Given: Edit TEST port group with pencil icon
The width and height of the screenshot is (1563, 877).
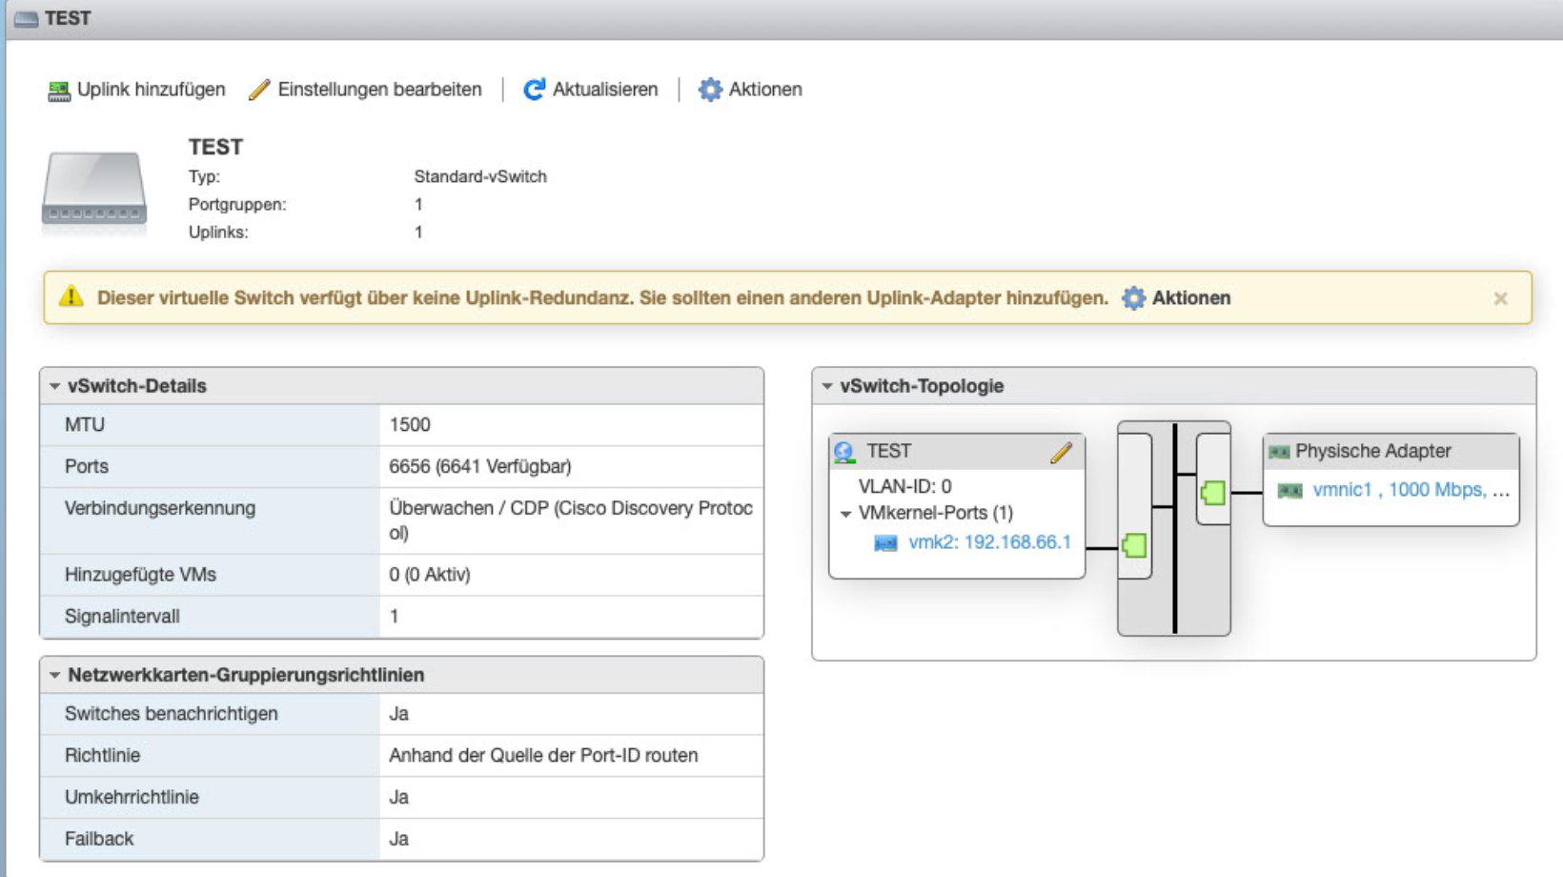Looking at the screenshot, I should (1061, 453).
